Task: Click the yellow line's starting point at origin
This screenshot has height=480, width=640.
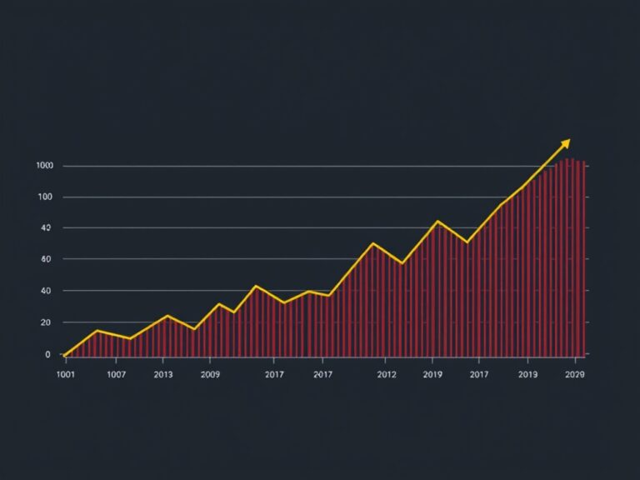Action: [x=65, y=355]
